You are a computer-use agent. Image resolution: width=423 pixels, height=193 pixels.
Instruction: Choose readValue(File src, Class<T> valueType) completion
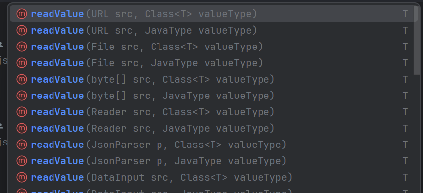213,47
